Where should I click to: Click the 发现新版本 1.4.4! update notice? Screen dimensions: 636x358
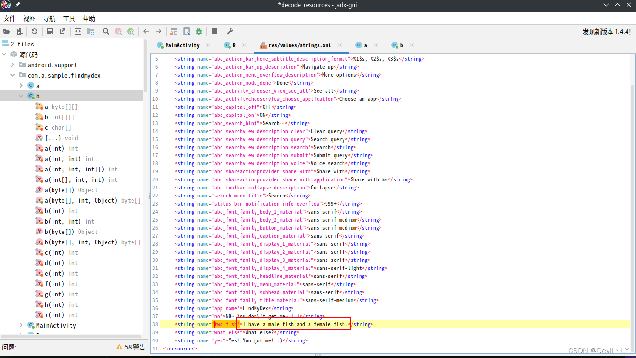click(x=607, y=32)
